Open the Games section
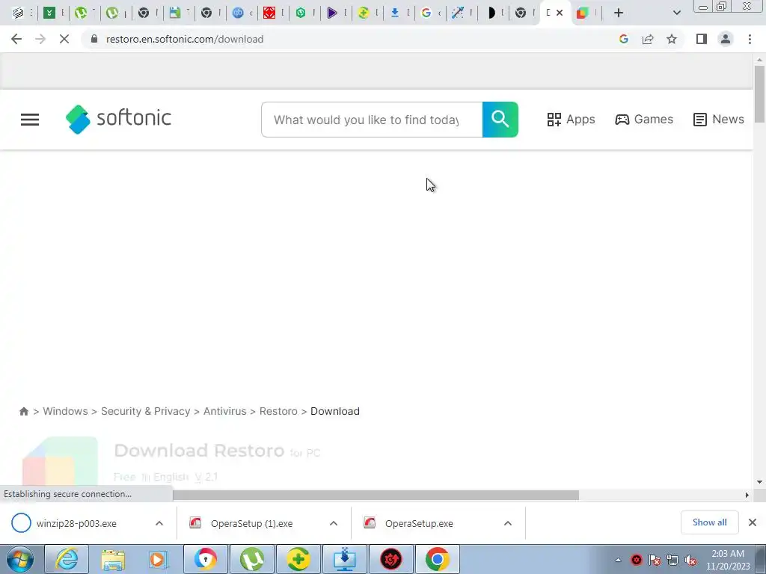Image resolution: width=766 pixels, height=574 pixels. point(644,120)
